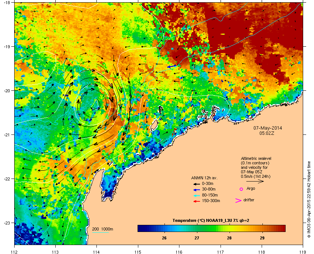Screen dimensions: 314x254
Task: Click the '0-30m' depth label
Action: click(x=208, y=183)
